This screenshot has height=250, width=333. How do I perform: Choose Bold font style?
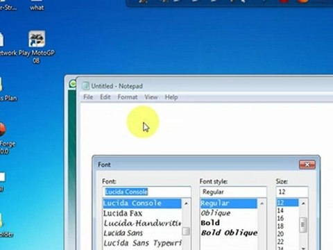(x=229, y=223)
